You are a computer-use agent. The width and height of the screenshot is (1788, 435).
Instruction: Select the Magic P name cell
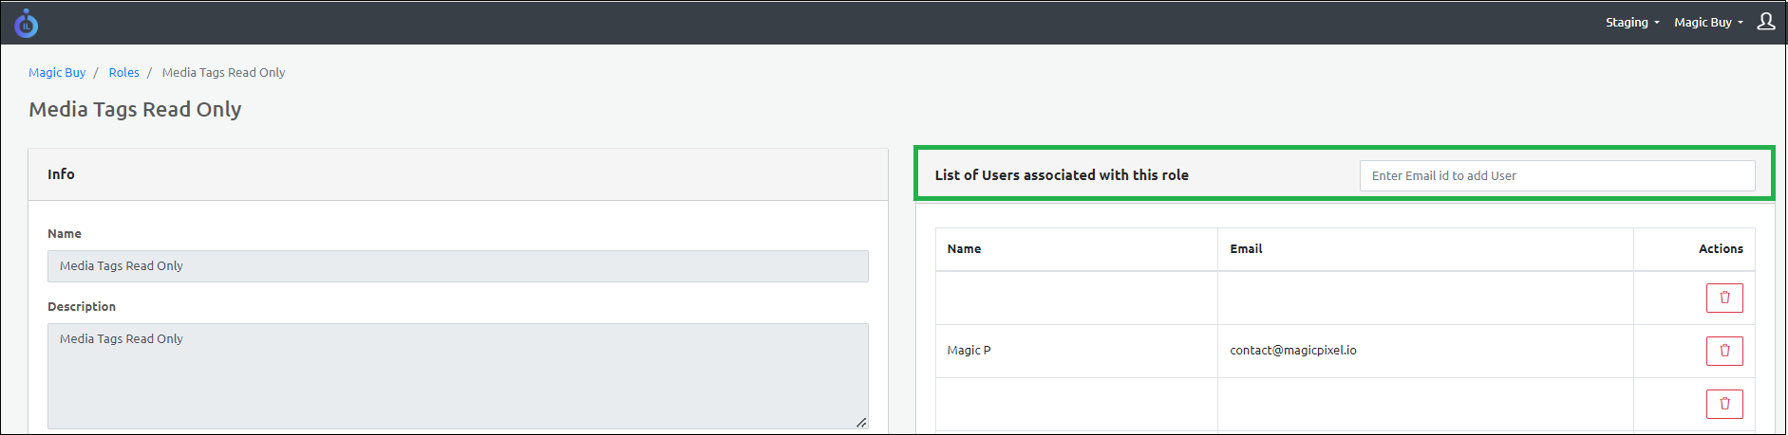(969, 351)
